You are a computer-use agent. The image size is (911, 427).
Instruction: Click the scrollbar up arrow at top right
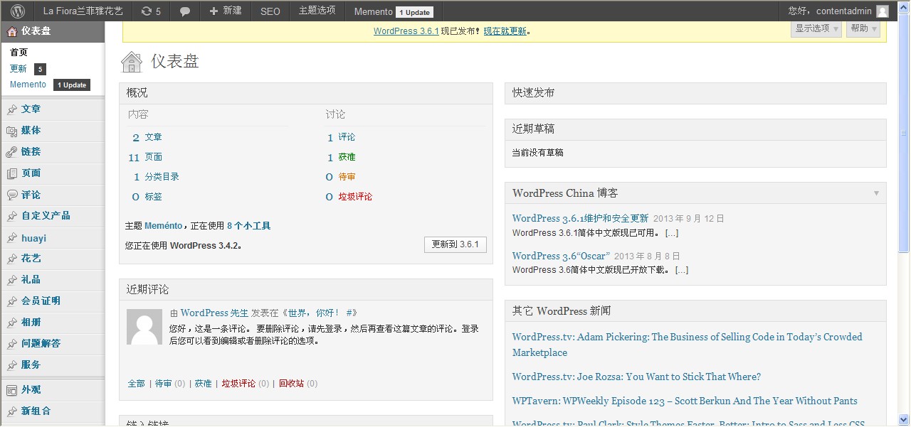point(904,6)
